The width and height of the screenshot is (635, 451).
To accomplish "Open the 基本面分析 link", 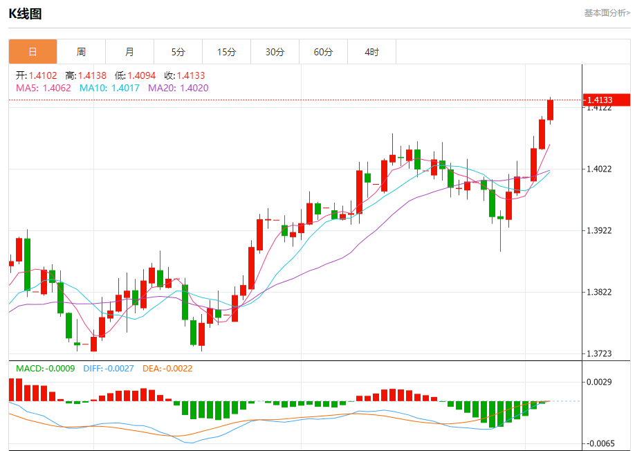I will pos(607,12).
